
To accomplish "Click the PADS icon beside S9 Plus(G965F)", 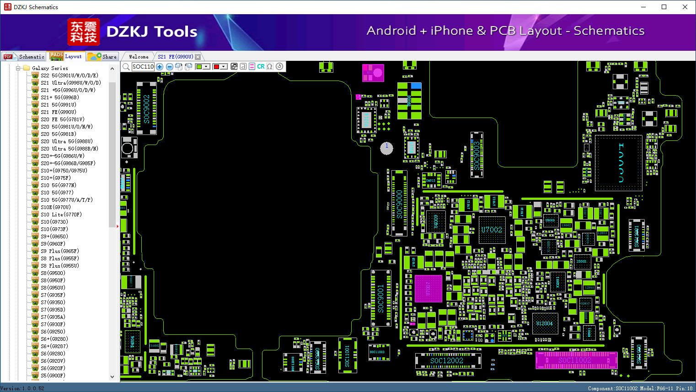I will (x=35, y=251).
